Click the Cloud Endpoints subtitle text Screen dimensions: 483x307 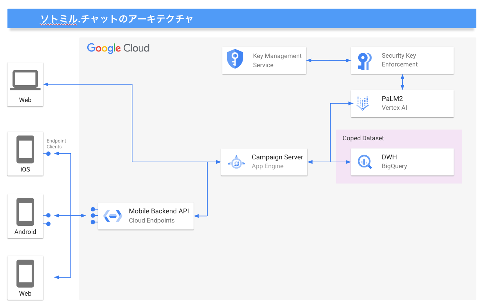point(152,220)
